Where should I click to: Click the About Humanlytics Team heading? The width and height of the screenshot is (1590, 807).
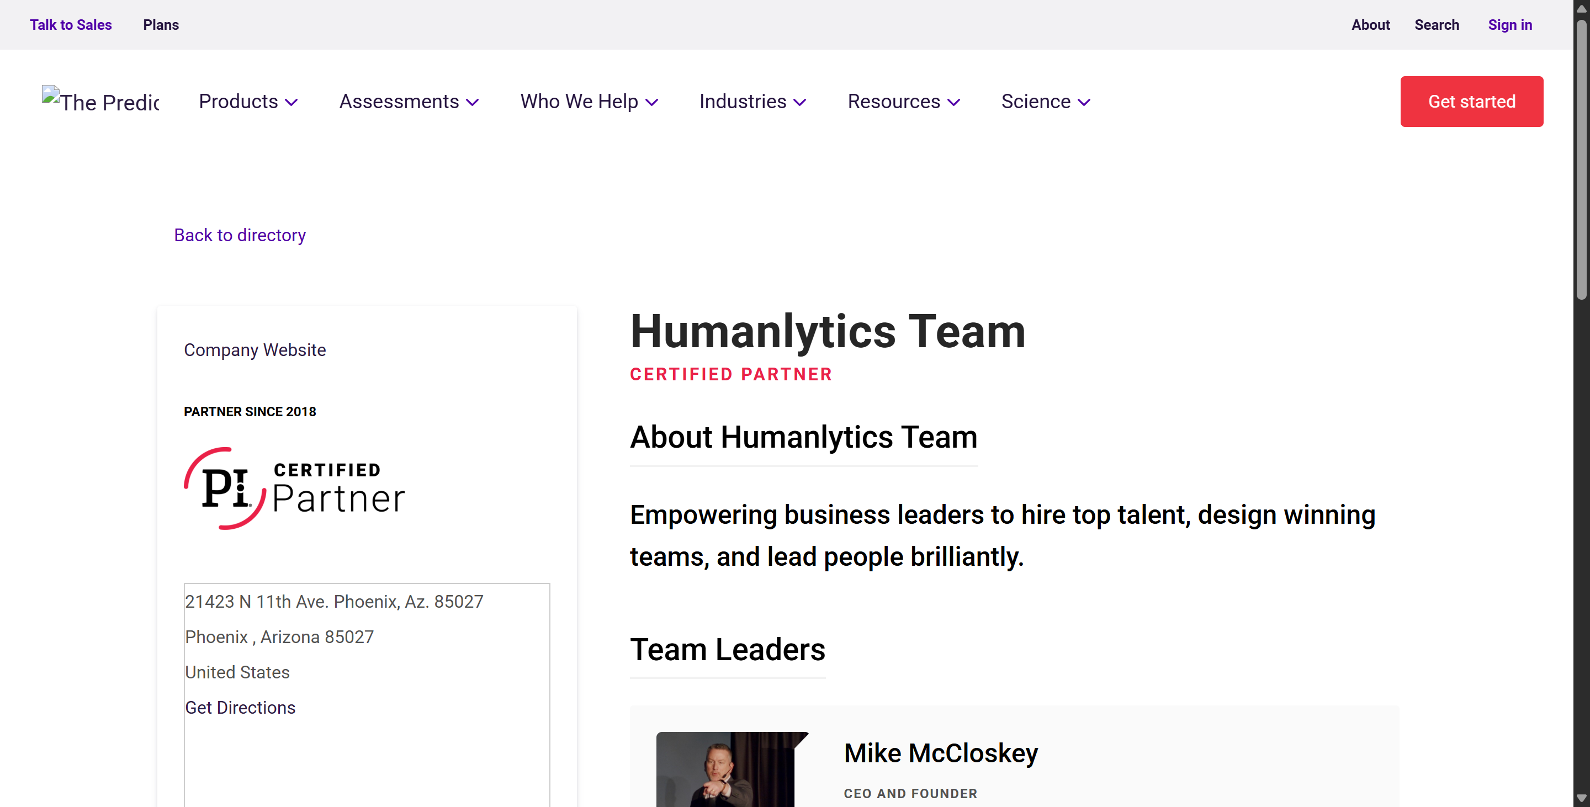coord(803,437)
